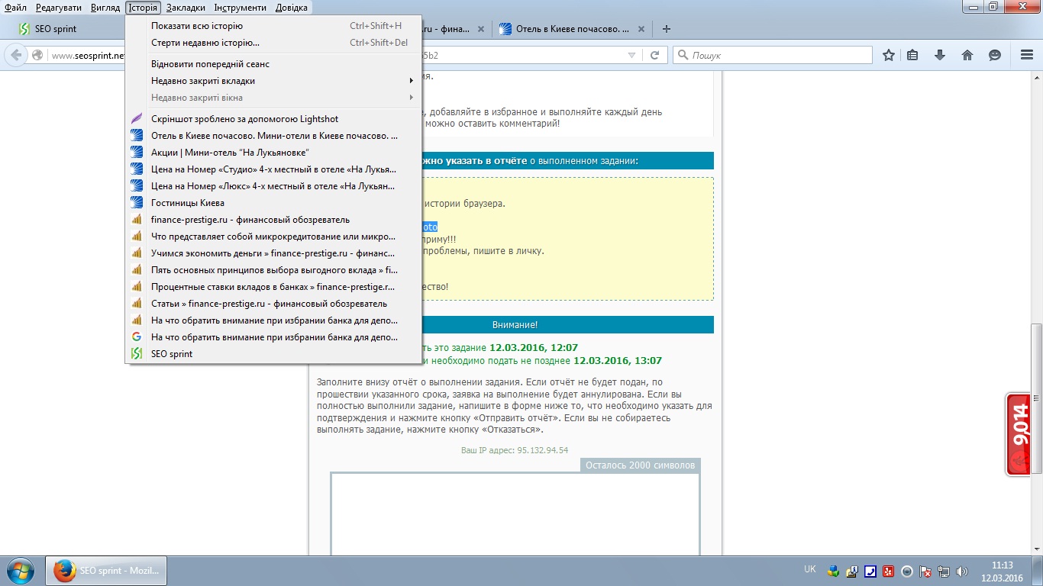Open the Довідка menu
The image size is (1043, 586).
pyautogui.click(x=291, y=8)
